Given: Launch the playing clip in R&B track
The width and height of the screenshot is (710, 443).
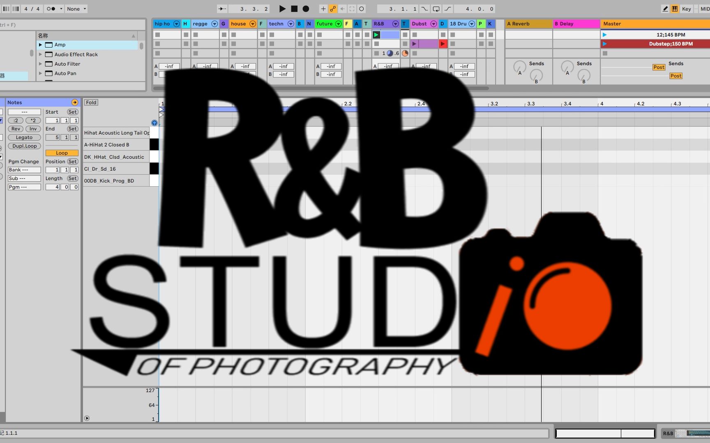Looking at the screenshot, I should click(x=376, y=35).
